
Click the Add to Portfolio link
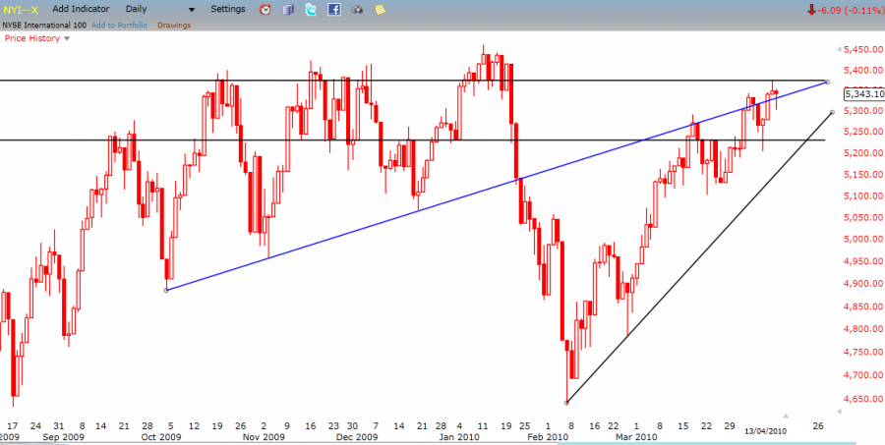(x=119, y=26)
